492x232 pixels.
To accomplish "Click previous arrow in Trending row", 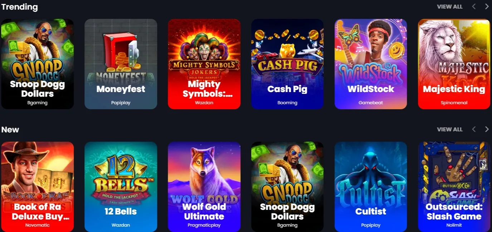I will coord(474,6).
